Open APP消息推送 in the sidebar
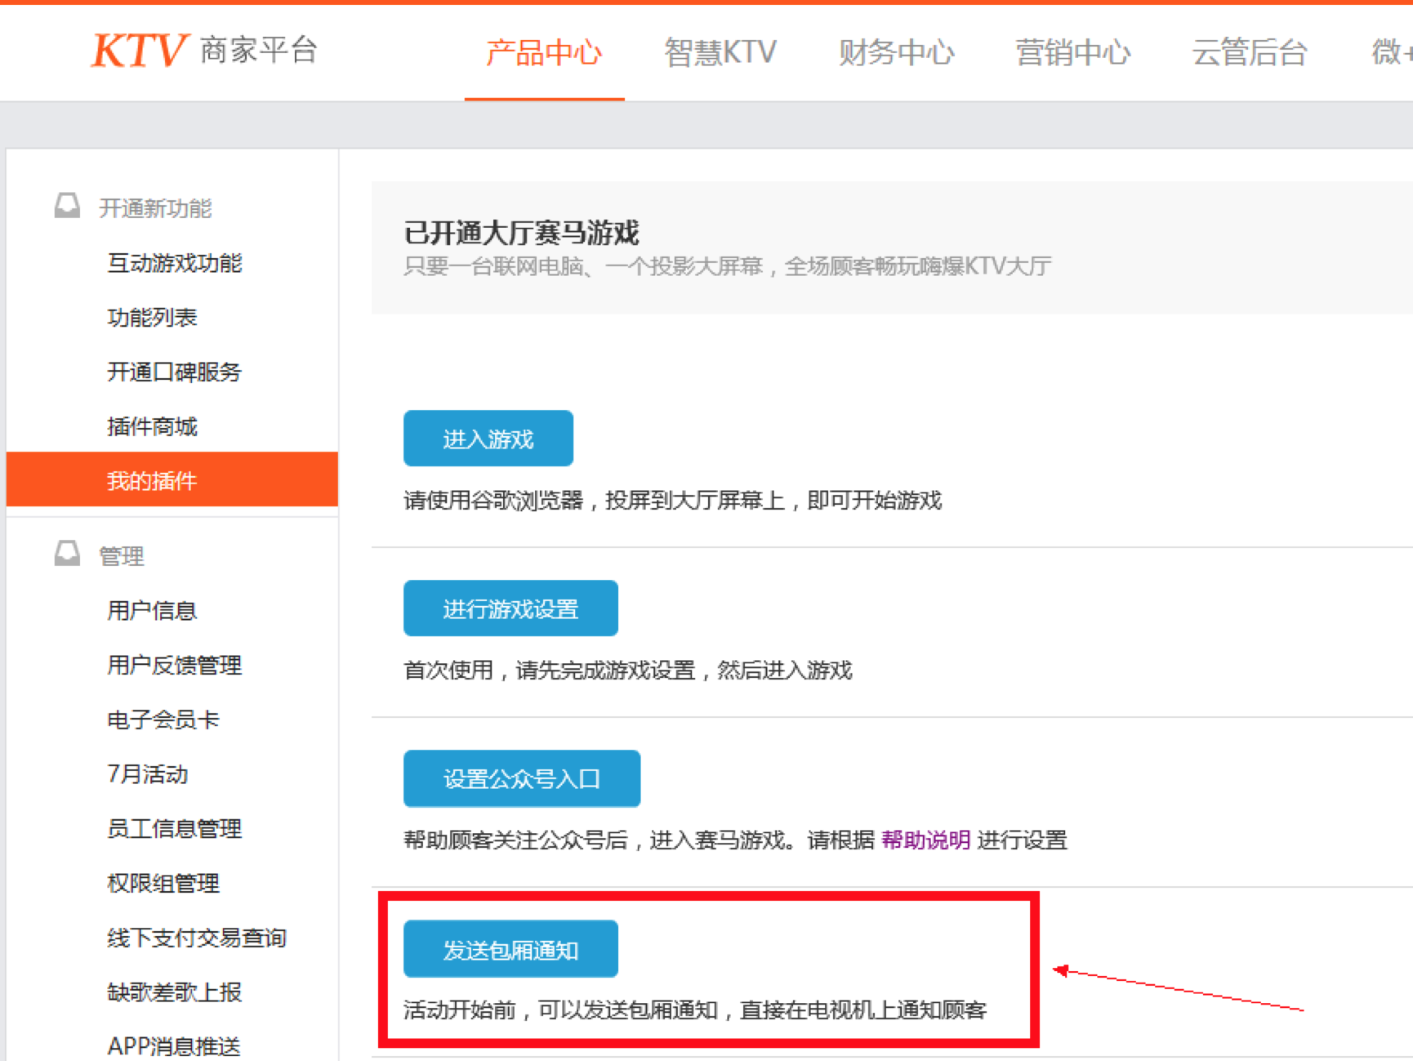 coord(174,1045)
